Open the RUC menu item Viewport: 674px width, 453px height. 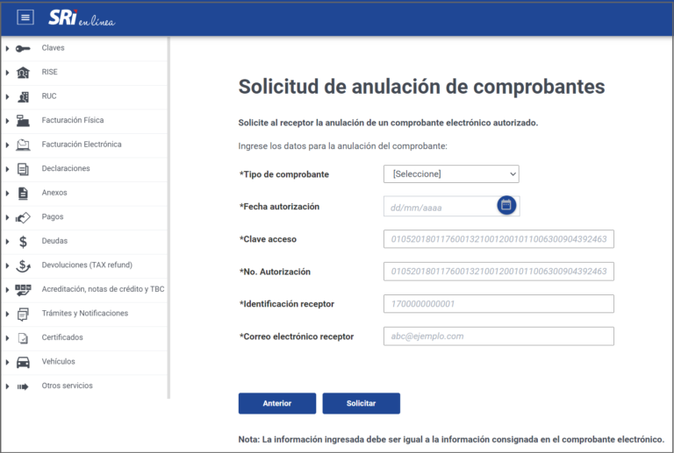(49, 96)
